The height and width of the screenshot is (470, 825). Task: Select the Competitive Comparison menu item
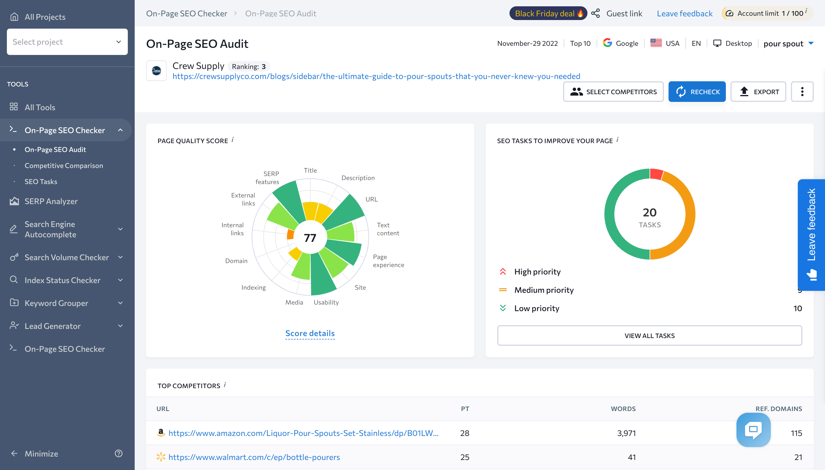coord(63,165)
